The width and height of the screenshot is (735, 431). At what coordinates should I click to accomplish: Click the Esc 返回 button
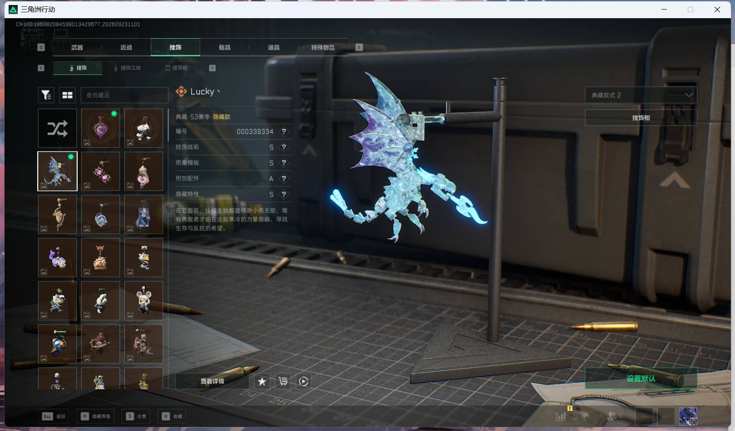coord(54,416)
